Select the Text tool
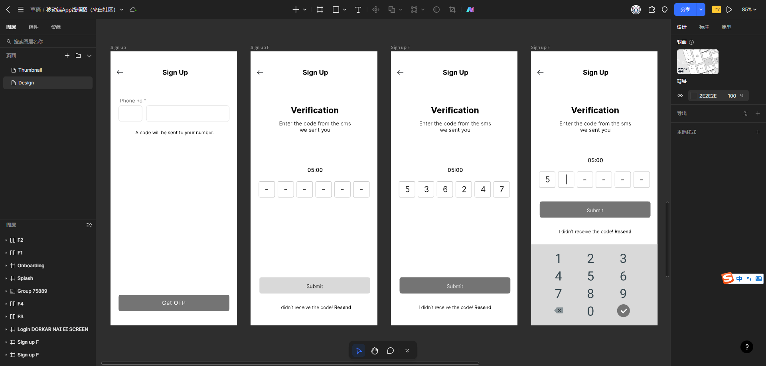This screenshot has height=366, width=766. coord(358,10)
